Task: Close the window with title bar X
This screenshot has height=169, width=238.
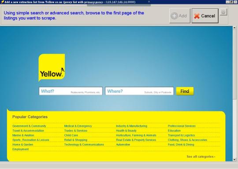Action: click(x=235, y=2)
